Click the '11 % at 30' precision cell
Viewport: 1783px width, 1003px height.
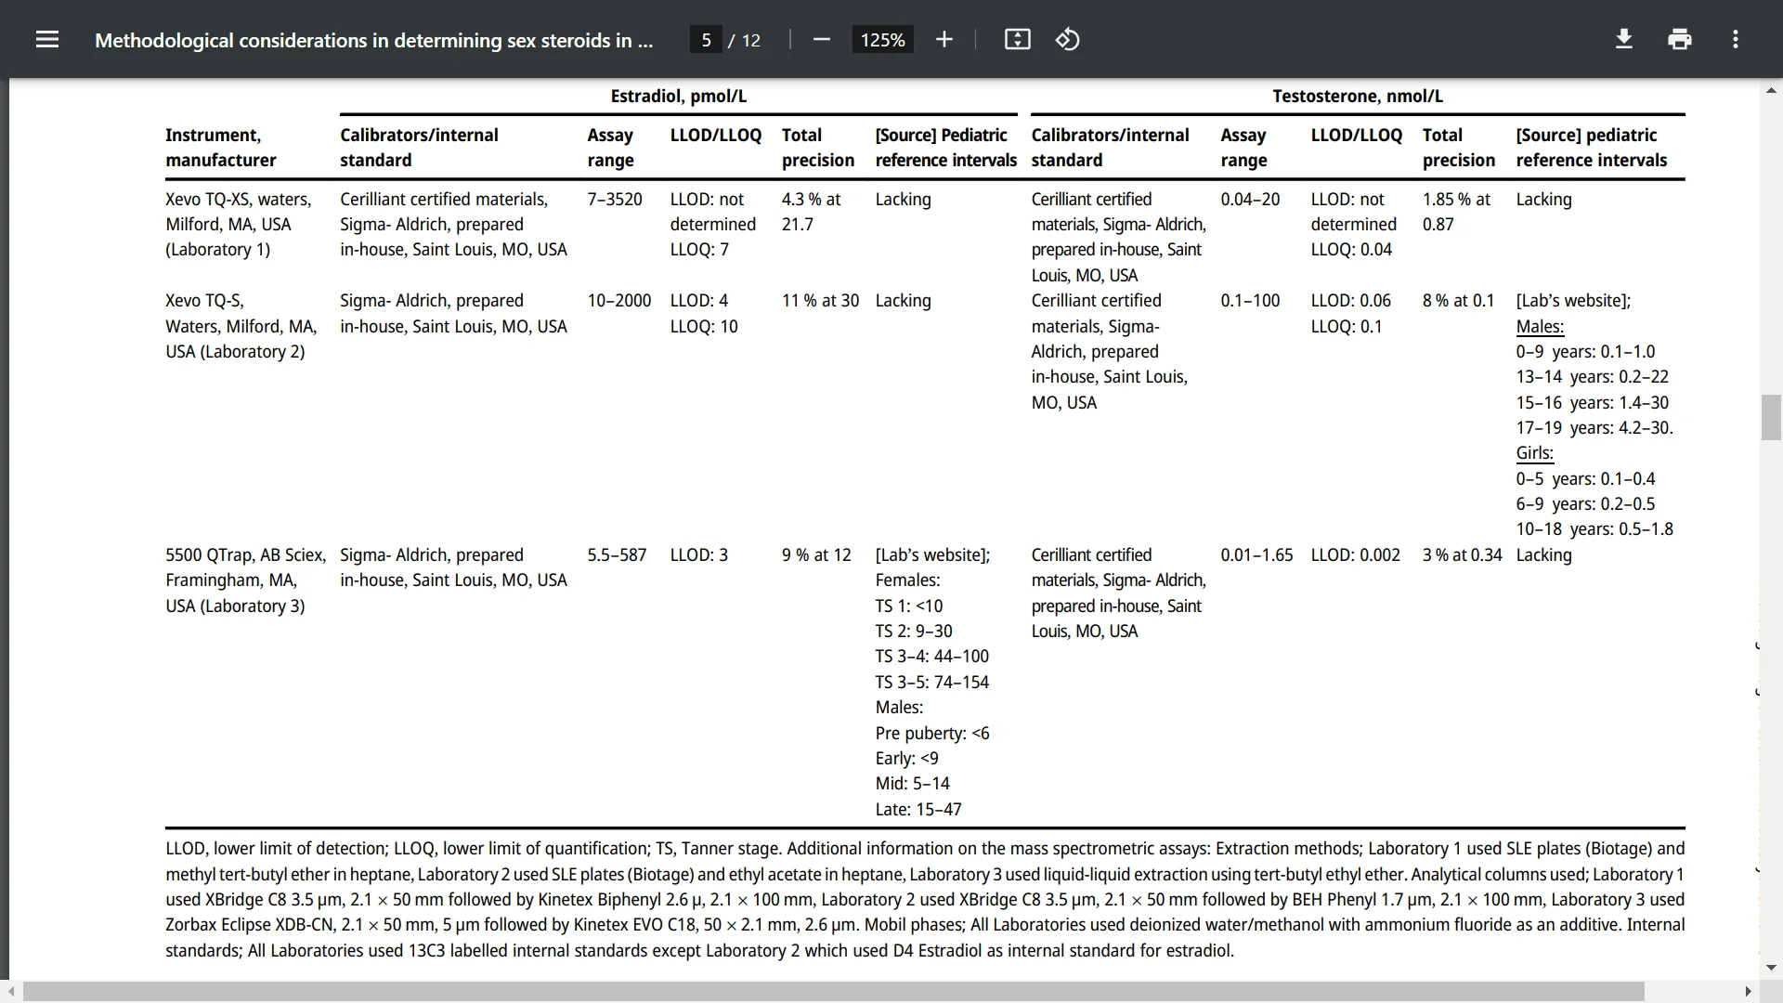[x=820, y=300]
